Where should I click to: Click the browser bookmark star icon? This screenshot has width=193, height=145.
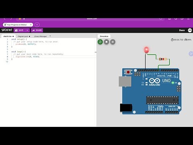[20, 19]
